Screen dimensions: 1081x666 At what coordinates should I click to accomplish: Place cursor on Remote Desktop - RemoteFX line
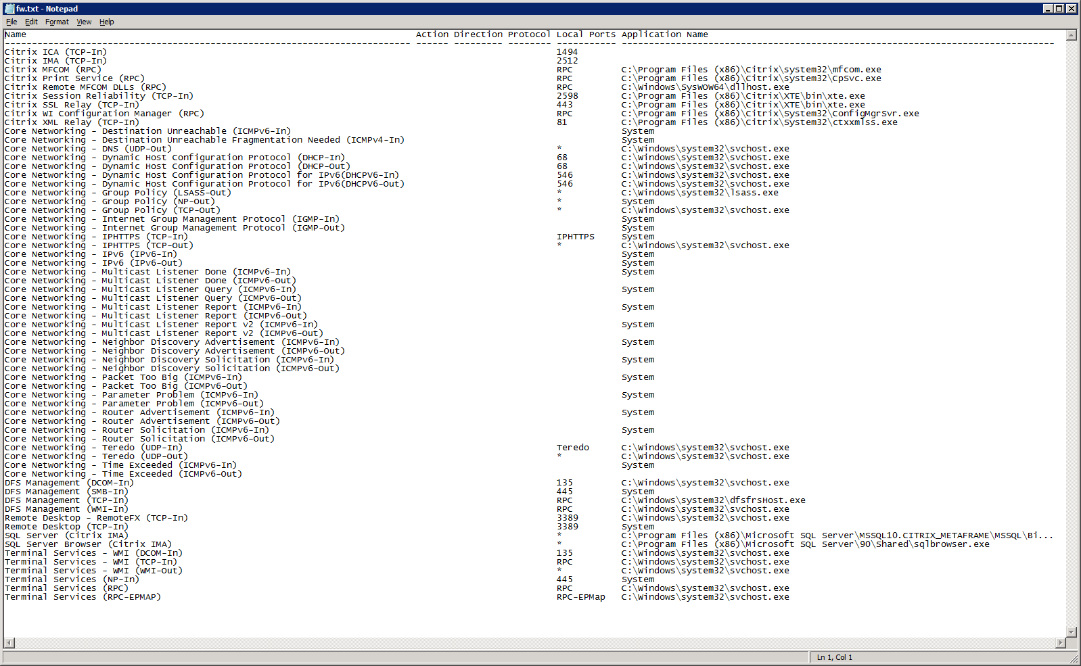pyautogui.click(x=96, y=518)
